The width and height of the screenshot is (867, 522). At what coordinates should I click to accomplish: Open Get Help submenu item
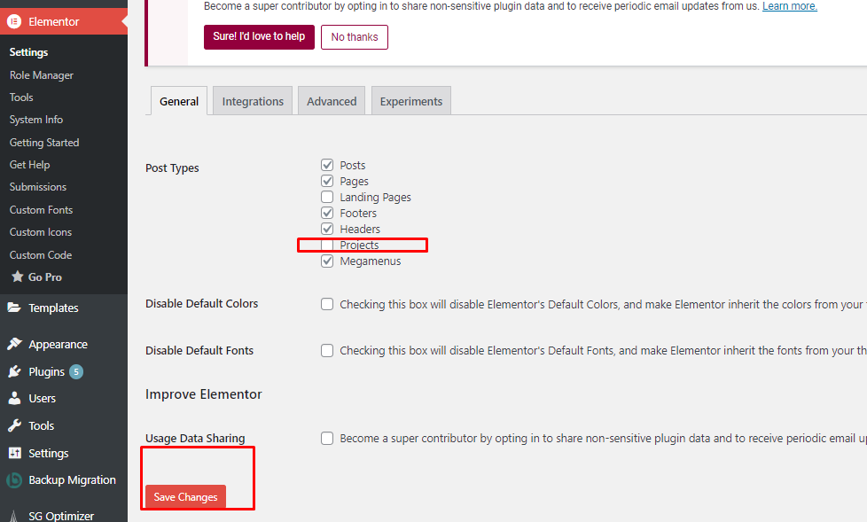click(29, 165)
